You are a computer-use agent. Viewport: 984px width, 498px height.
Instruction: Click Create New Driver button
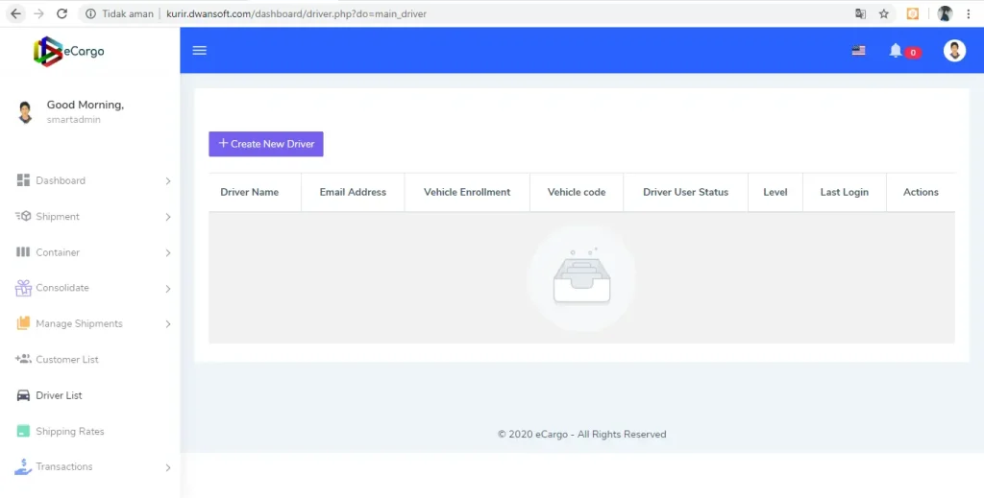pos(266,144)
